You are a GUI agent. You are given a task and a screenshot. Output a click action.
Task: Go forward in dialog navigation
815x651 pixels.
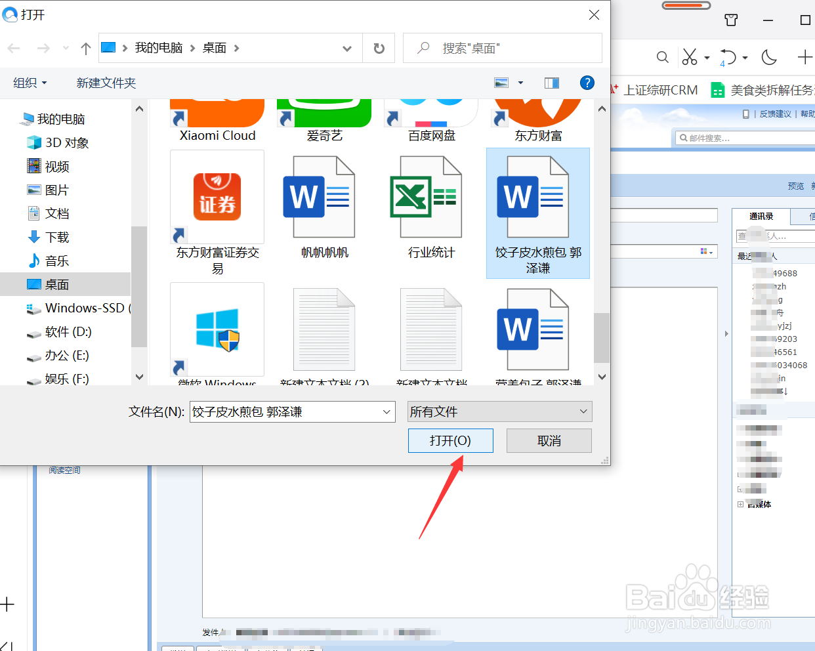pos(43,48)
